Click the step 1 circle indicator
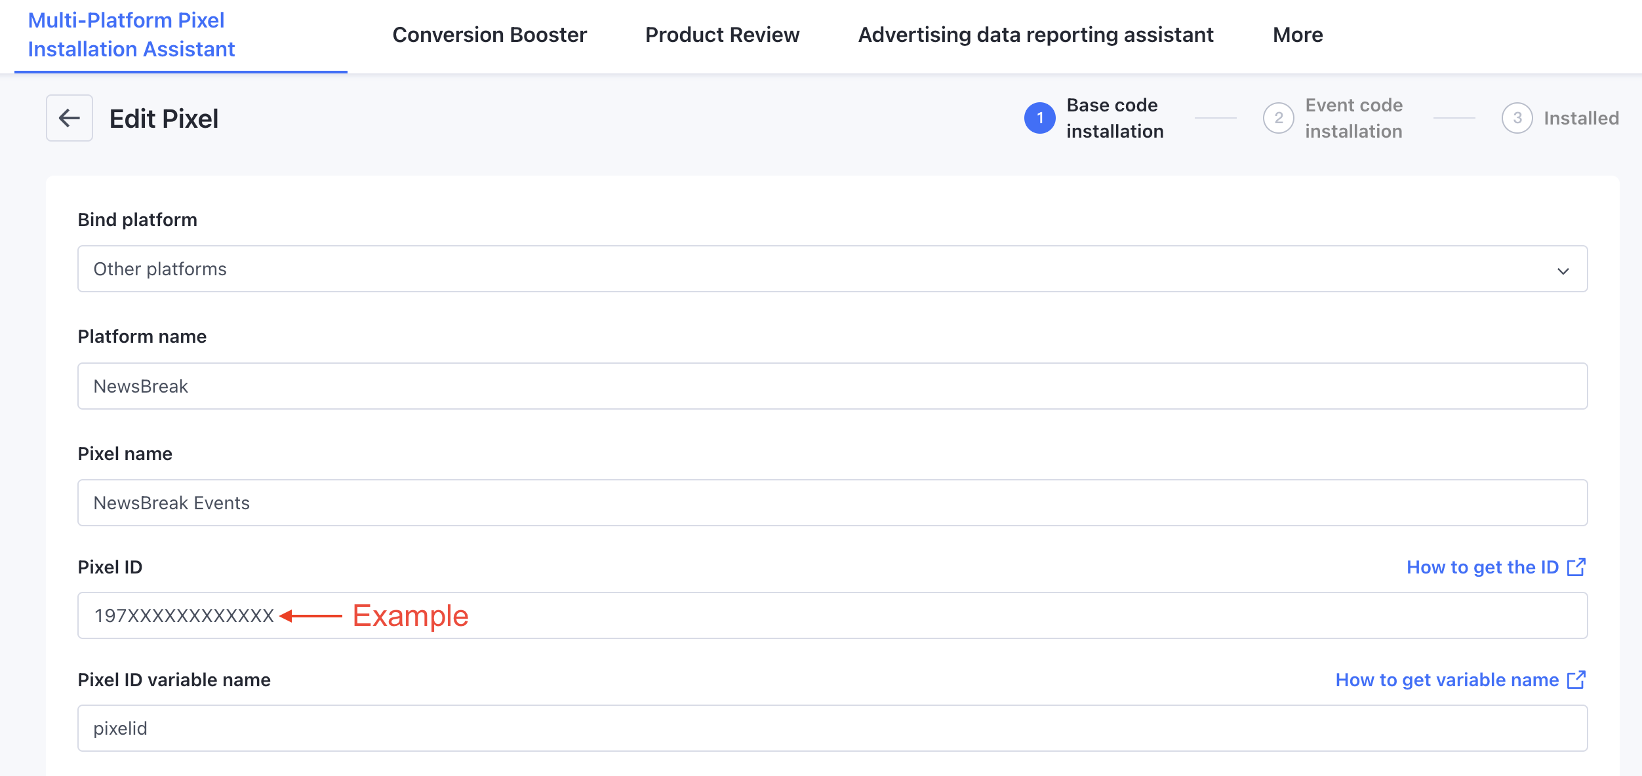The height and width of the screenshot is (776, 1642). tap(1039, 118)
